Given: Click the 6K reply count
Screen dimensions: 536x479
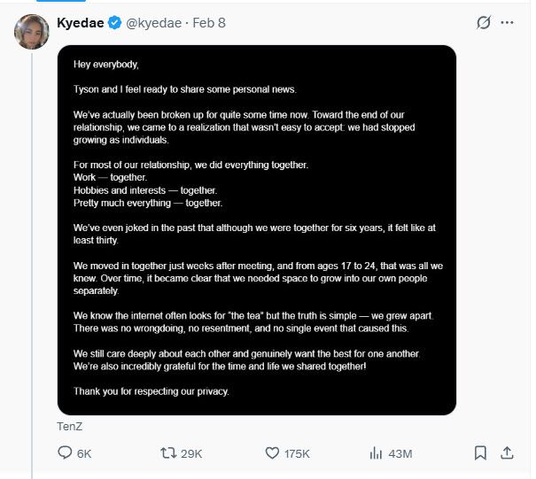Looking at the screenshot, I should click(84, 453).
